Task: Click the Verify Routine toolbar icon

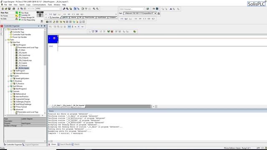Action: (x=83, y=9)
